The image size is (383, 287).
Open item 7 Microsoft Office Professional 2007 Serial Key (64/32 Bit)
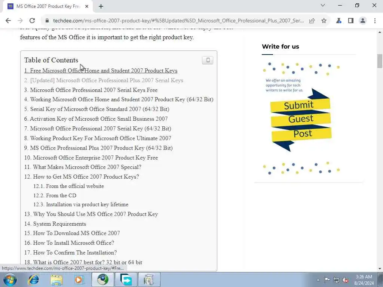(x=98, y=129)
